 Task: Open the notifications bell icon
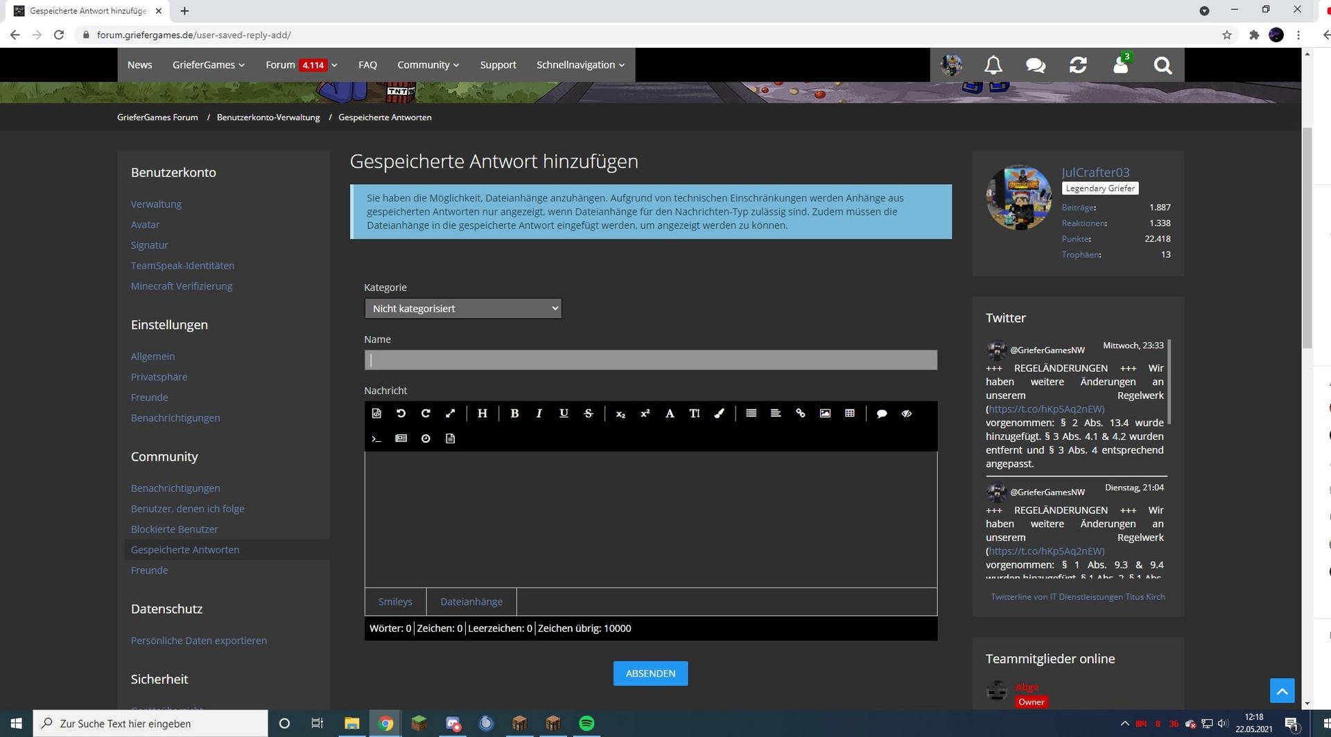[x=993, y=65]
